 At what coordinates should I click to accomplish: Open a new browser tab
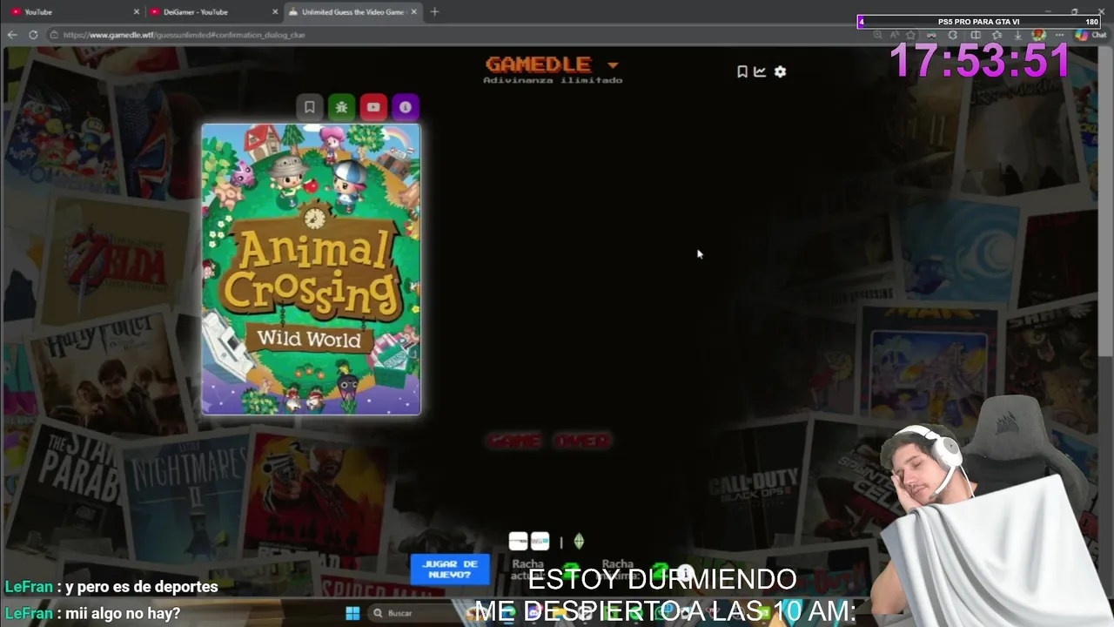tap(434, 11)
